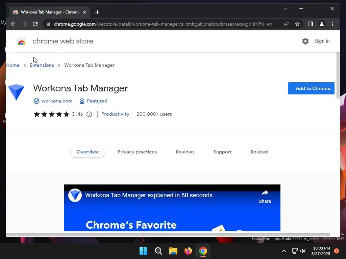Launch Firefox from the taskbar
346x259 pixels.
[188, 251]
